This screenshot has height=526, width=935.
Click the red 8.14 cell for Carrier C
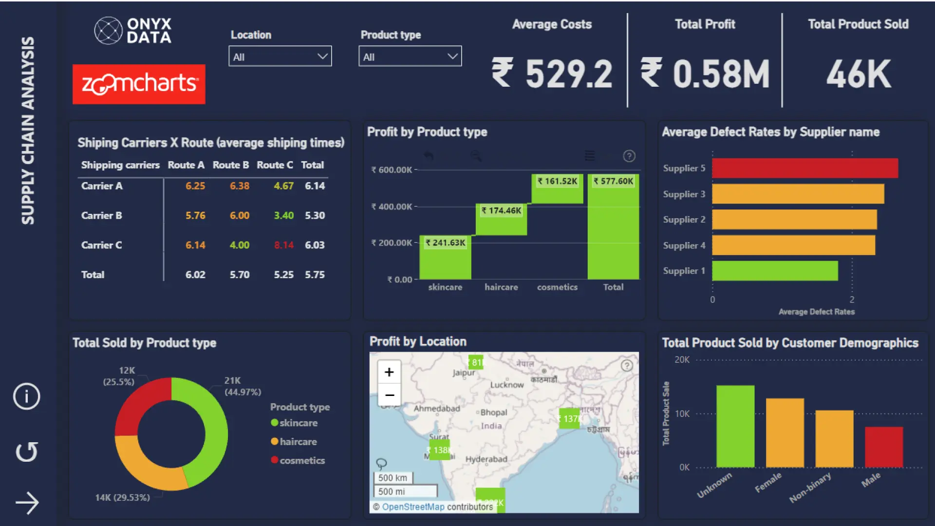284,245
